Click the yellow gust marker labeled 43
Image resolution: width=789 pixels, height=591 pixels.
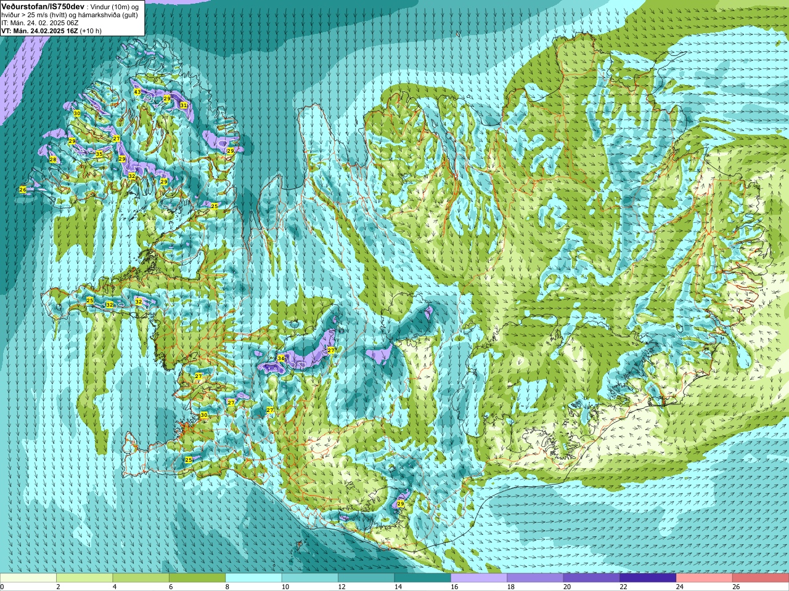137,92
